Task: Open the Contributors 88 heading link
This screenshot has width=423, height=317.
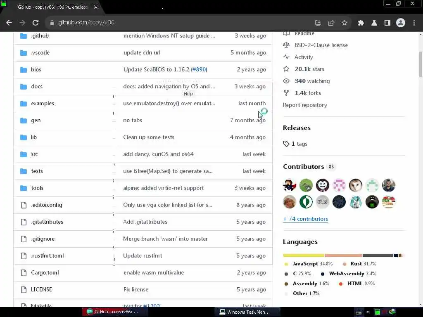Action: (x=309, y=167)
